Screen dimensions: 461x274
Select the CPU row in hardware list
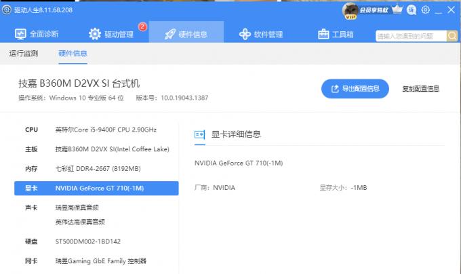pyautogui.click(x=96, y=130)
